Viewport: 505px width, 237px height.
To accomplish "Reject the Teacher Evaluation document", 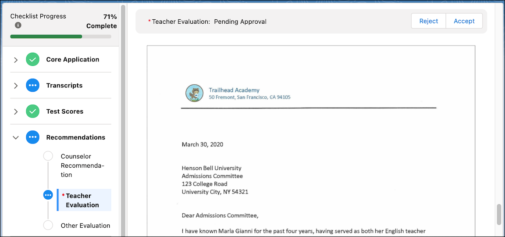I will (428, 21).
